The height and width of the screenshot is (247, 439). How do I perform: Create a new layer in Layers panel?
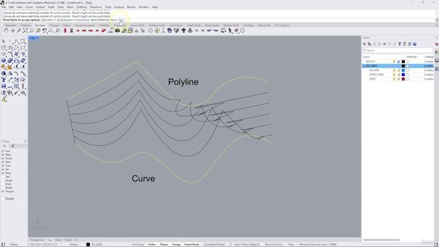click(x=364, y=44)
